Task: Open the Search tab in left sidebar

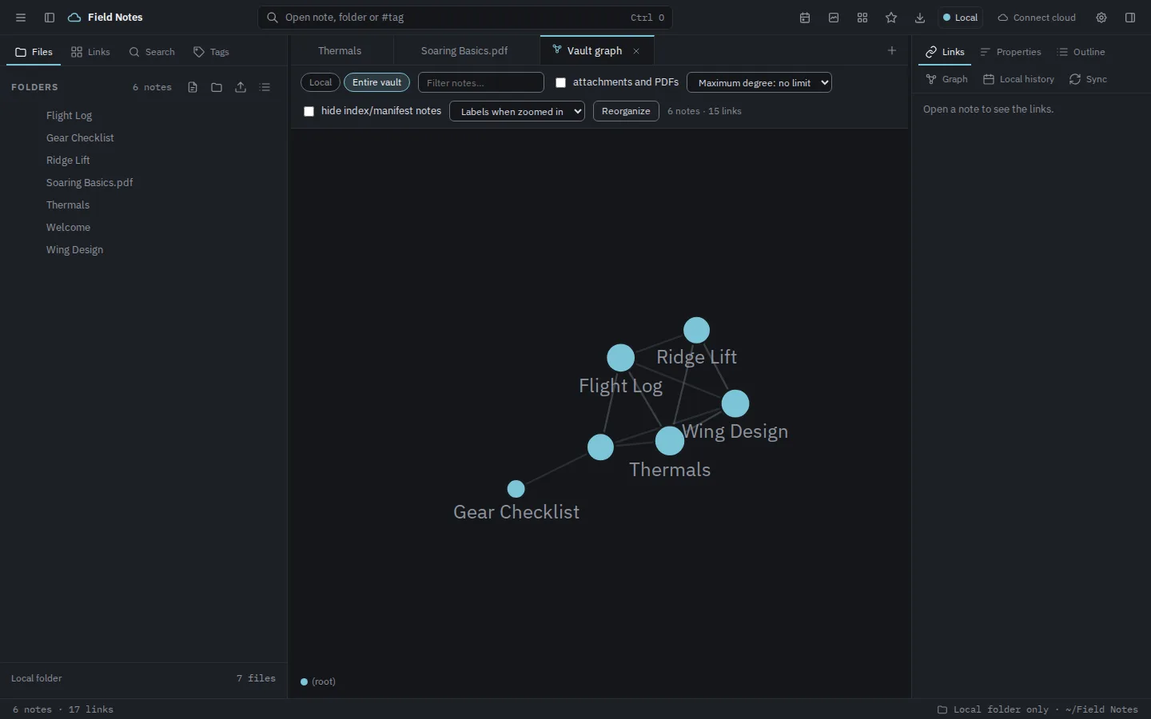Action: 152,52
